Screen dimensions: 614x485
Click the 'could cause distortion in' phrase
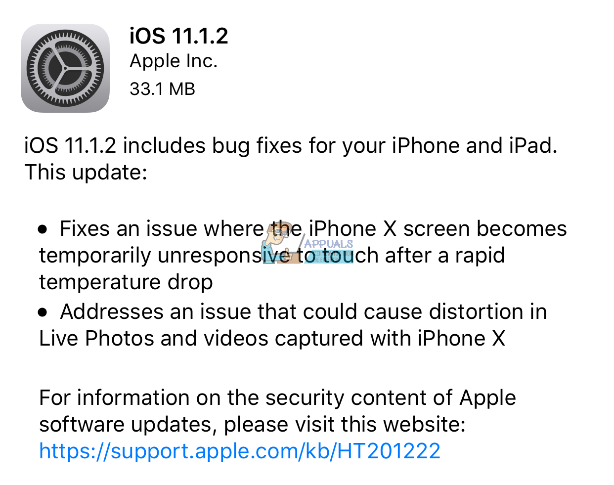point(425,312)
